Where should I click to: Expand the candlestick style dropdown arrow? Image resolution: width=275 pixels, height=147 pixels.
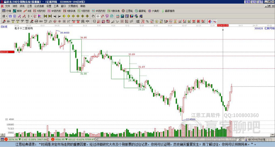[x=31, y=16]
